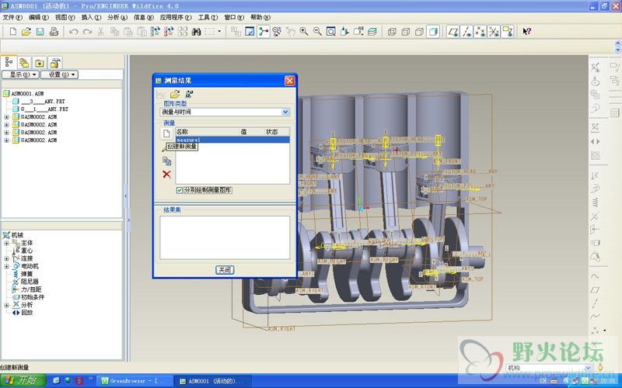Open the 文件 File menu
Viewport: 622px width, 388px height.
12,17
